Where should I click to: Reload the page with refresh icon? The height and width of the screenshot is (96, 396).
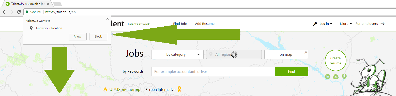coord(19,12)
